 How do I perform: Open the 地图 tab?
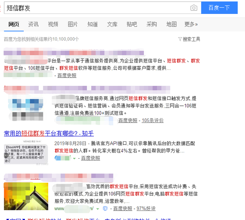tap(171, 24)
